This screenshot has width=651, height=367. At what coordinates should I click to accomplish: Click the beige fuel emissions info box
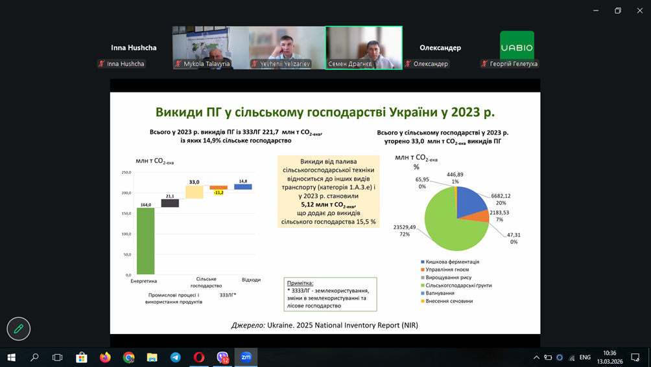[328, 192]
